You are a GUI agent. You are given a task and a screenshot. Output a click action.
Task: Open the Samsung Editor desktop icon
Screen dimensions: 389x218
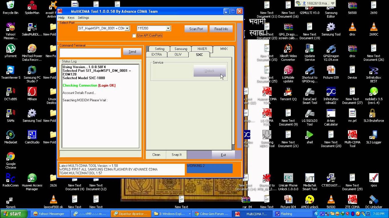click(331, 9)
